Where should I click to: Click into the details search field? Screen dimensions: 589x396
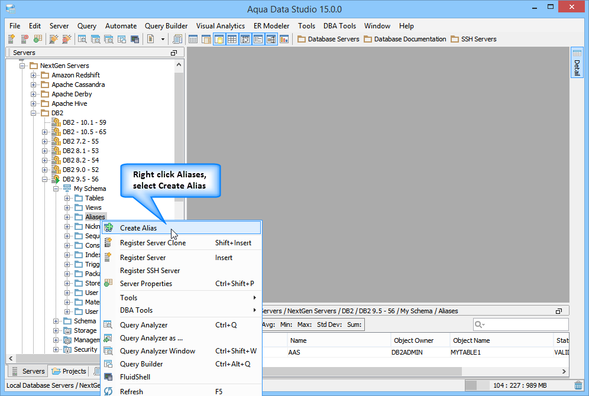[x=520, y=324]
